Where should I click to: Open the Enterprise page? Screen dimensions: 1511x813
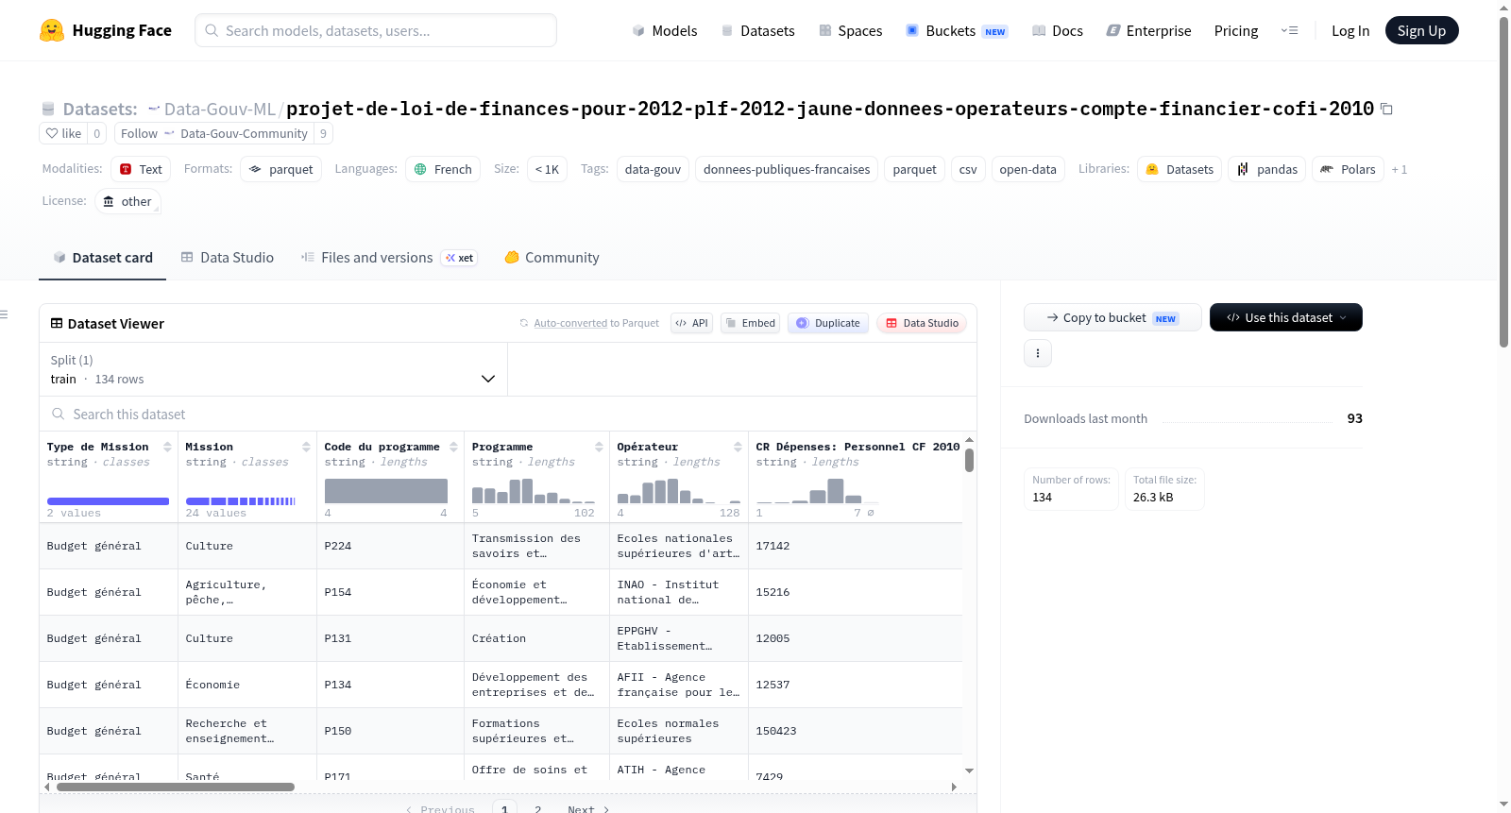point(1148,30)
